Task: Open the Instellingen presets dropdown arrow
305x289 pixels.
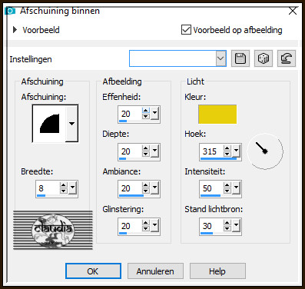Action: coord(220,58)
